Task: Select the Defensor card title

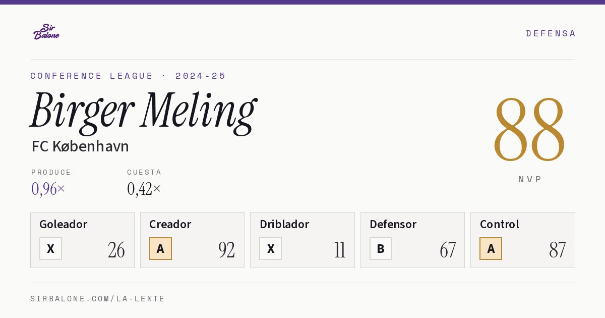Action: pos(393,224)
